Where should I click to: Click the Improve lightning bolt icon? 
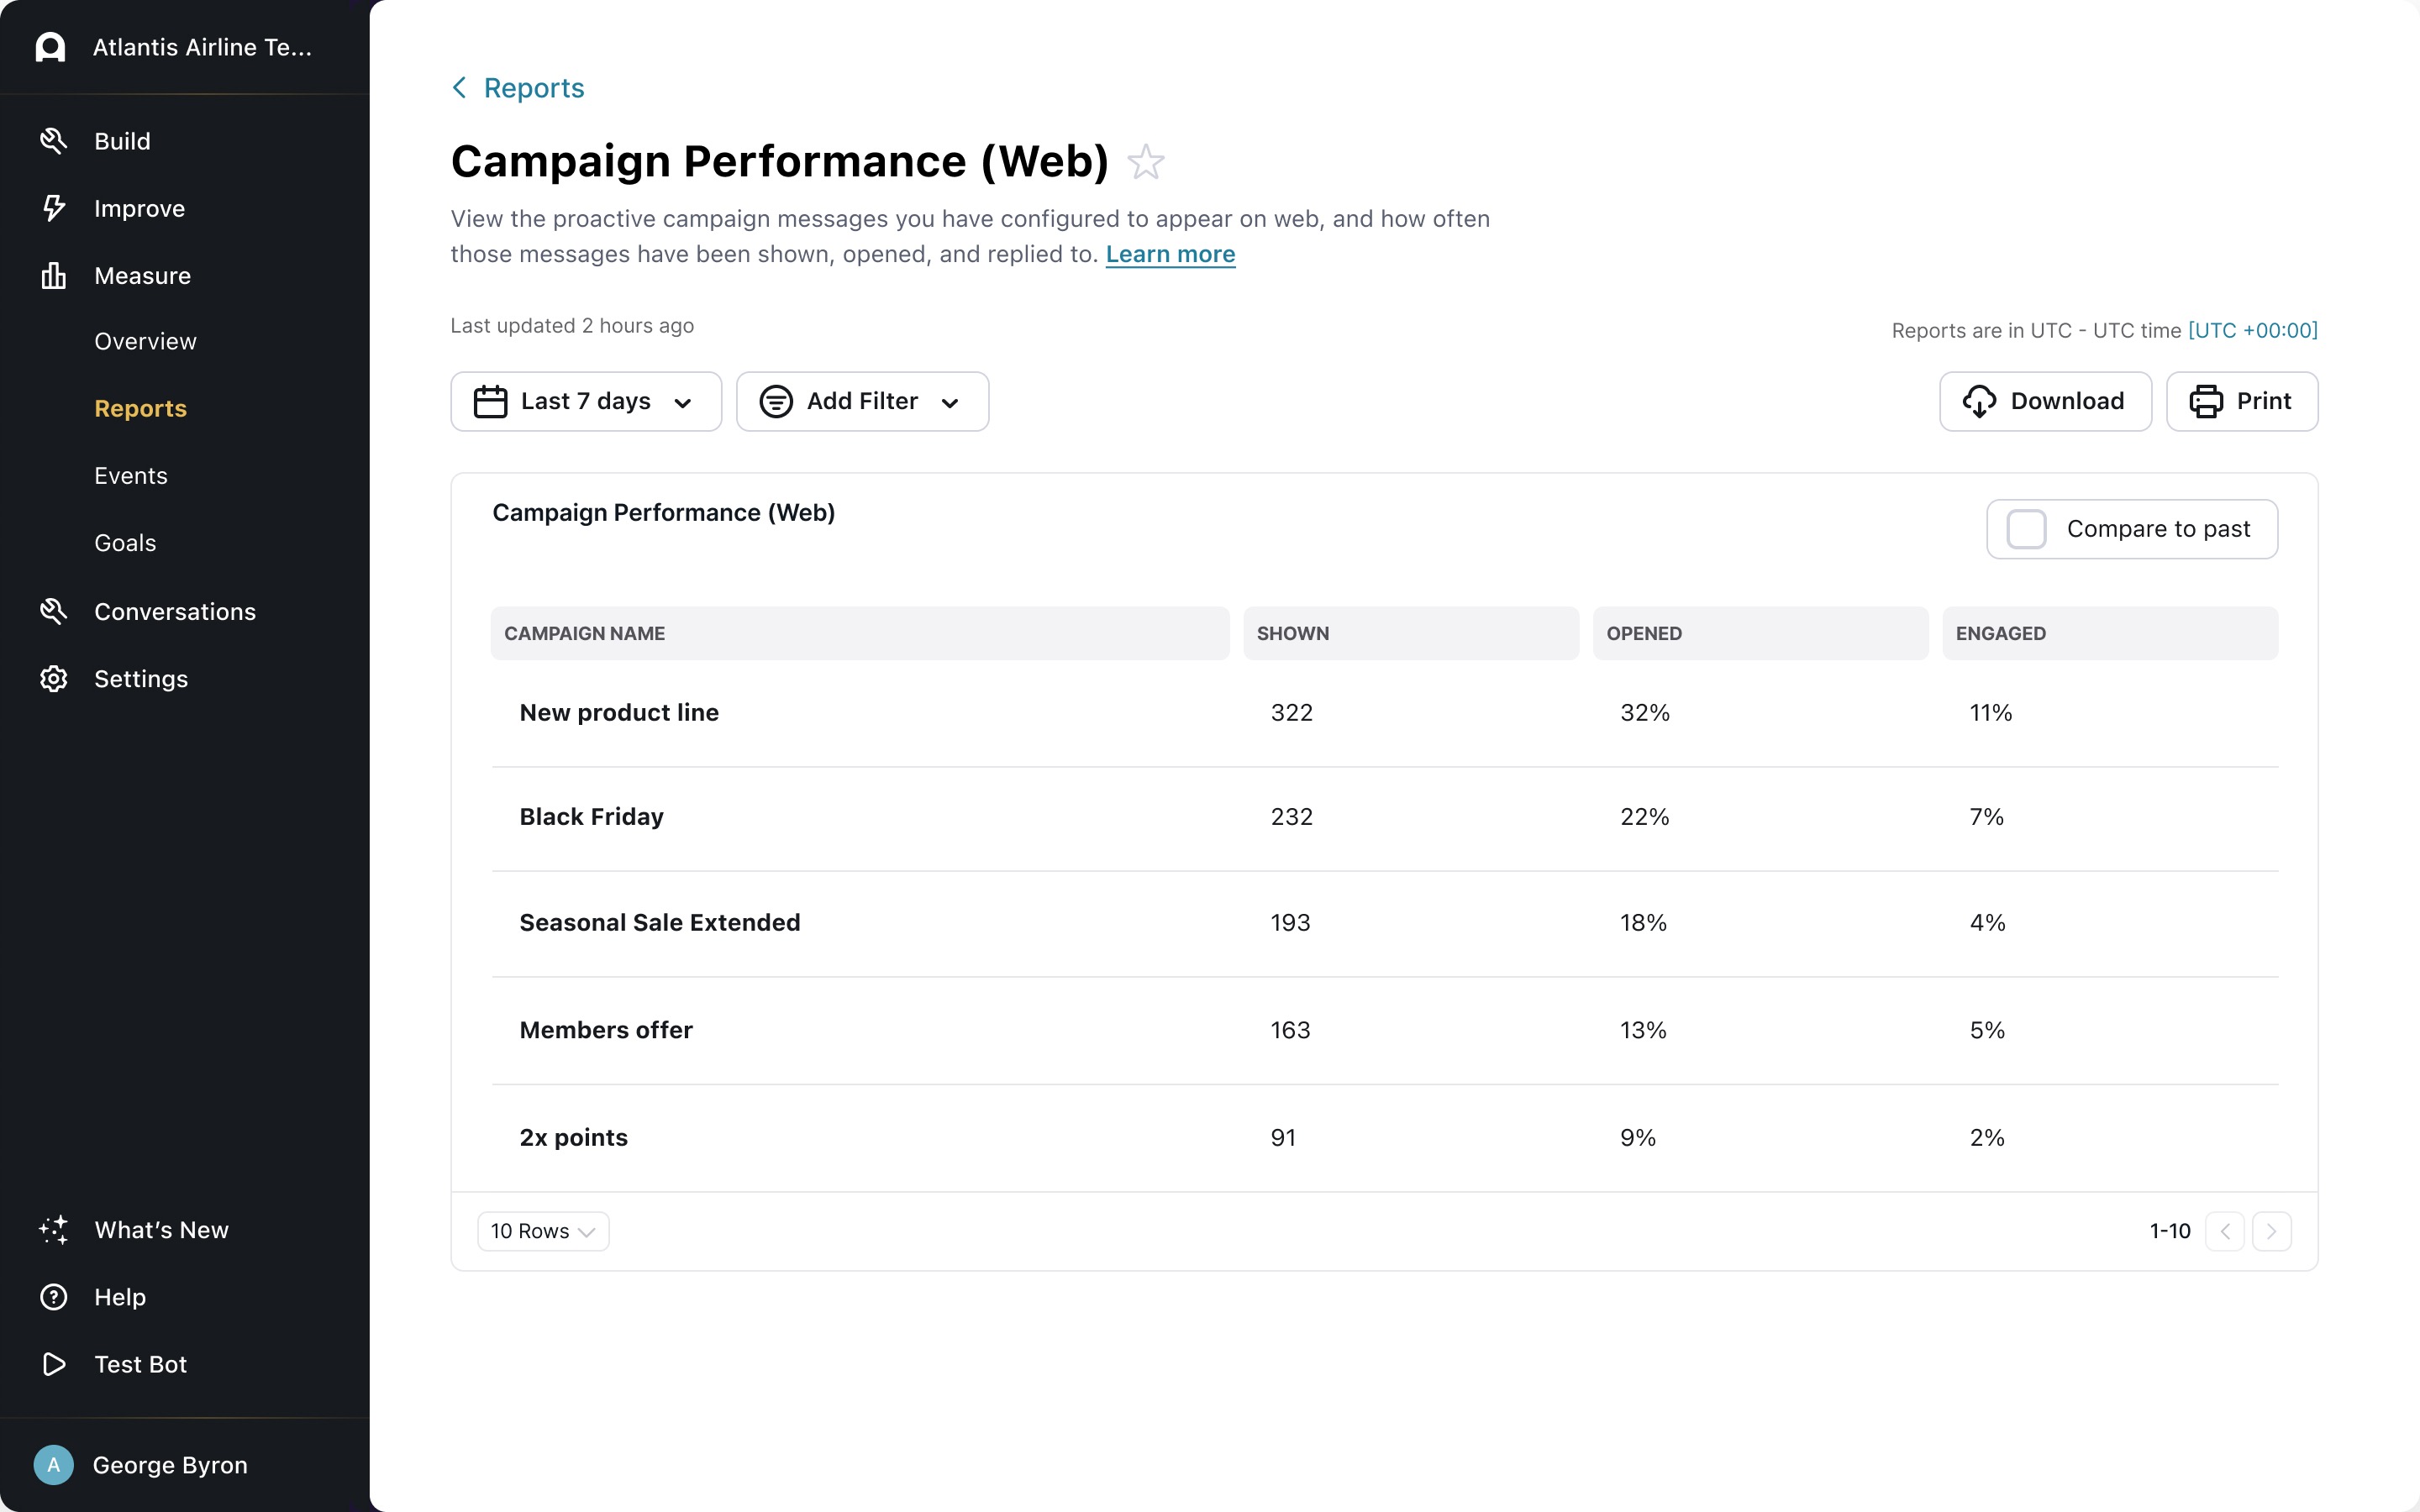(x=54, y=208)
